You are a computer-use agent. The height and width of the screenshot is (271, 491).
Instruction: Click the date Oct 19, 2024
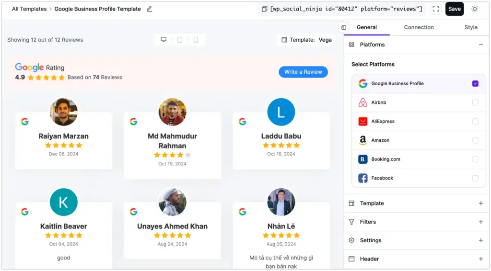(172, 164)
